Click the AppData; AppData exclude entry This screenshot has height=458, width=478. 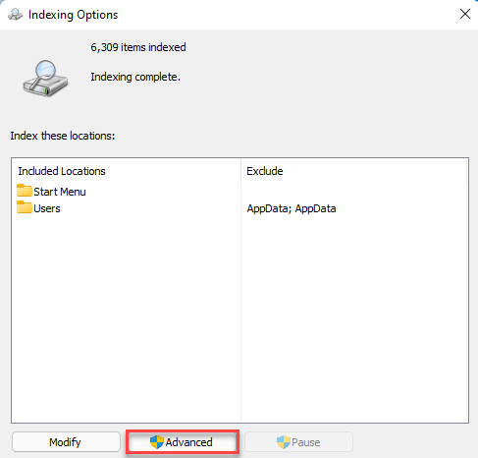click(292, 208)
